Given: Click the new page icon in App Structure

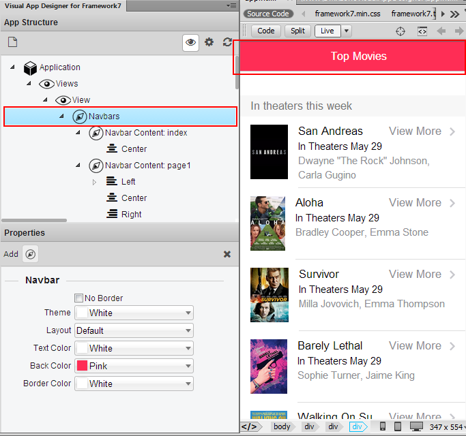Looking at the screenshot, I should tap(12, 42).
